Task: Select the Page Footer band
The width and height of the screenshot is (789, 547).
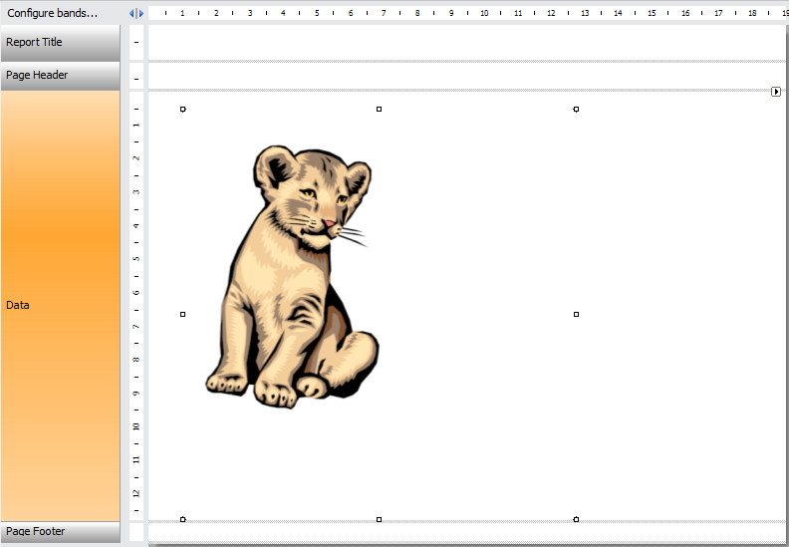Action: [61, 532]
